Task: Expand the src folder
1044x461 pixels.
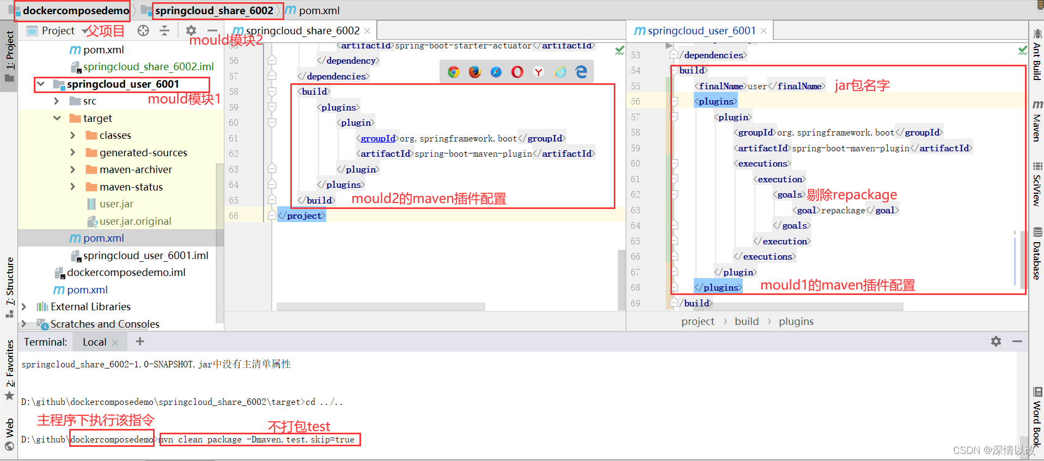Action: coord(57,101)
